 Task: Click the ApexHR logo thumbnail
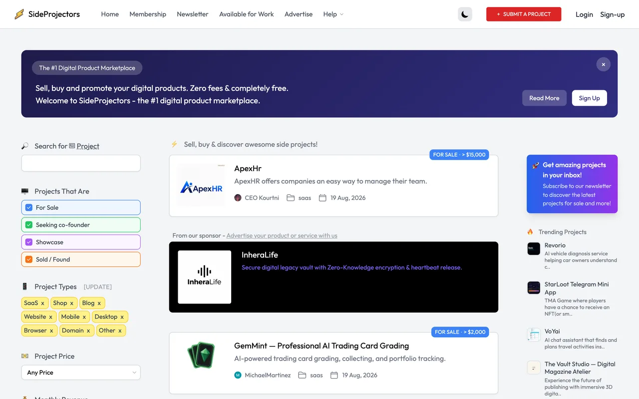201,185
